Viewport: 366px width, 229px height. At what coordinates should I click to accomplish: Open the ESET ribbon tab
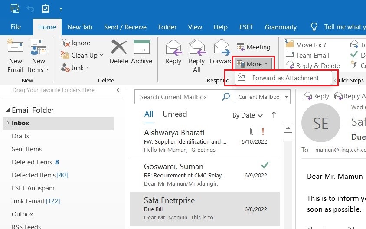click(246, 27)
